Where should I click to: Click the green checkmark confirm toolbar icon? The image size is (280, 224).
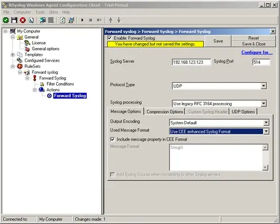(6, 20)
